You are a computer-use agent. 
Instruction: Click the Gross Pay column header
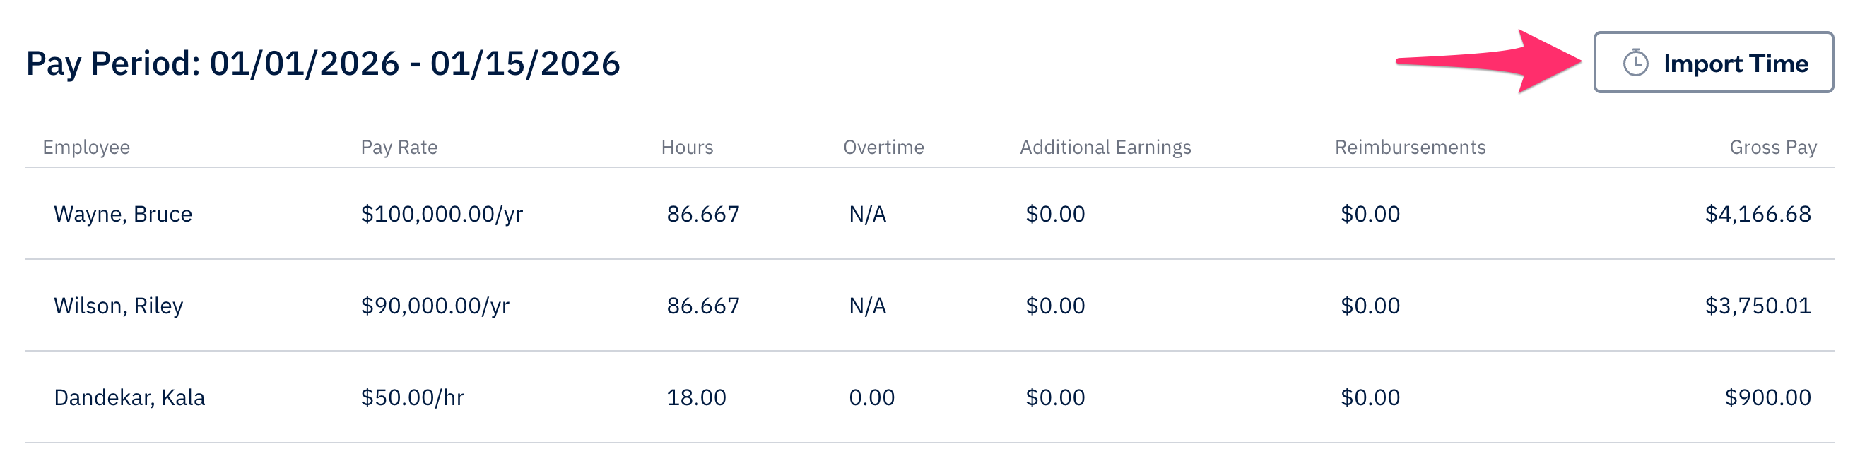(1772, 148)
